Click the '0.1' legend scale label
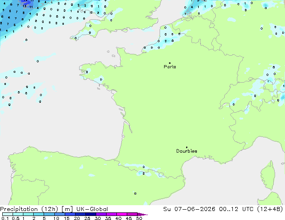The width and height of the screenshot is (285, 220). pos(5,218)
